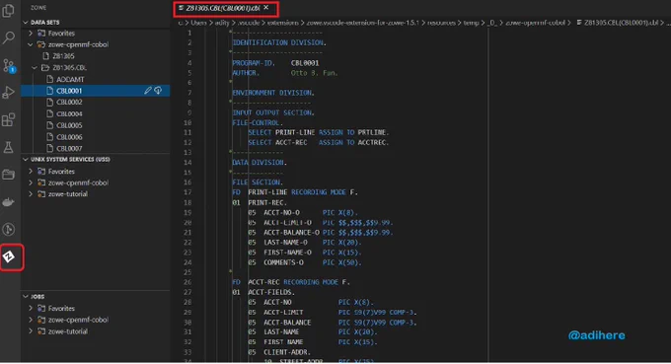Expand zowe-openmf-cobol under USS
The height and width of the screenshot is (364, 671).
[x=31, y=182]
